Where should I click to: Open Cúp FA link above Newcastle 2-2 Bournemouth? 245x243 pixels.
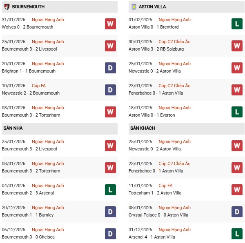point(38,86)
